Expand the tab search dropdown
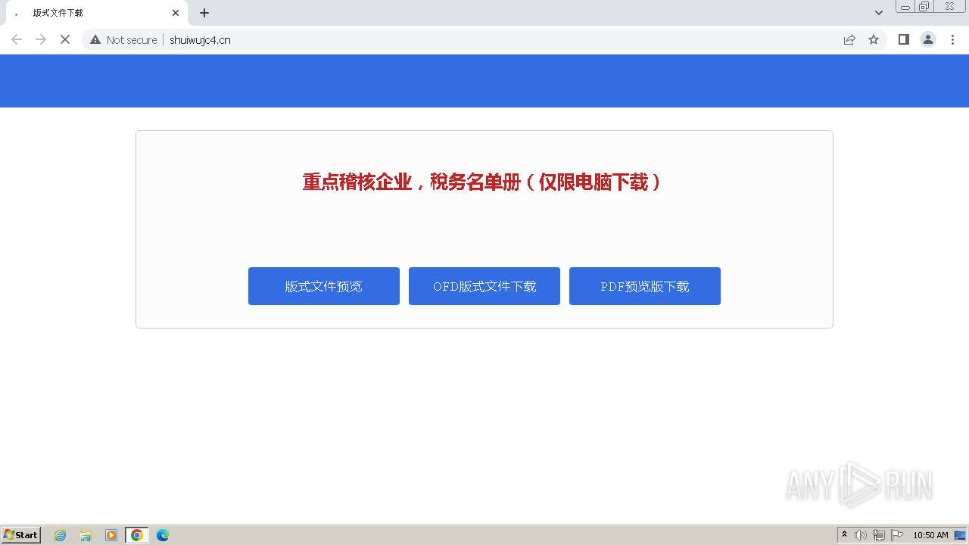 [x=879, y=13]
